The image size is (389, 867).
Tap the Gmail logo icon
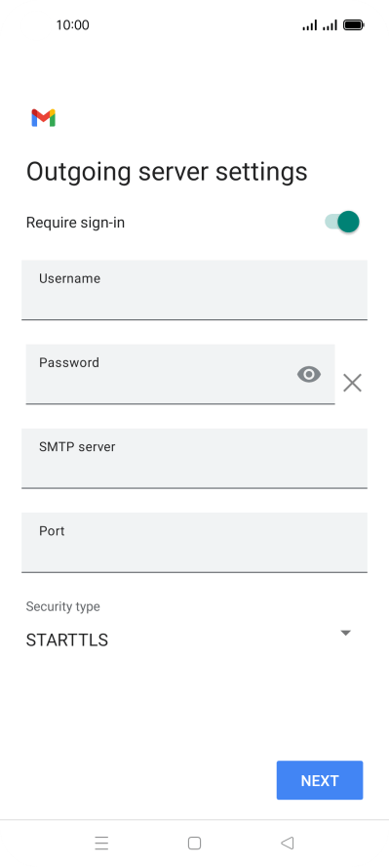[44, 118]
